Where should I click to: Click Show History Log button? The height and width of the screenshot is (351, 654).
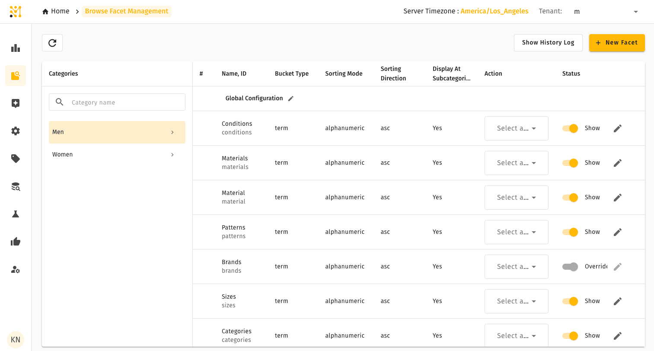[548, 43]
